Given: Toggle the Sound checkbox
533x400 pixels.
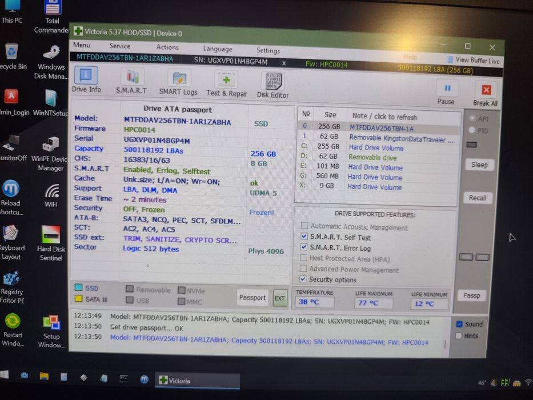Looking at the screenshot, I should click(459, 324).
